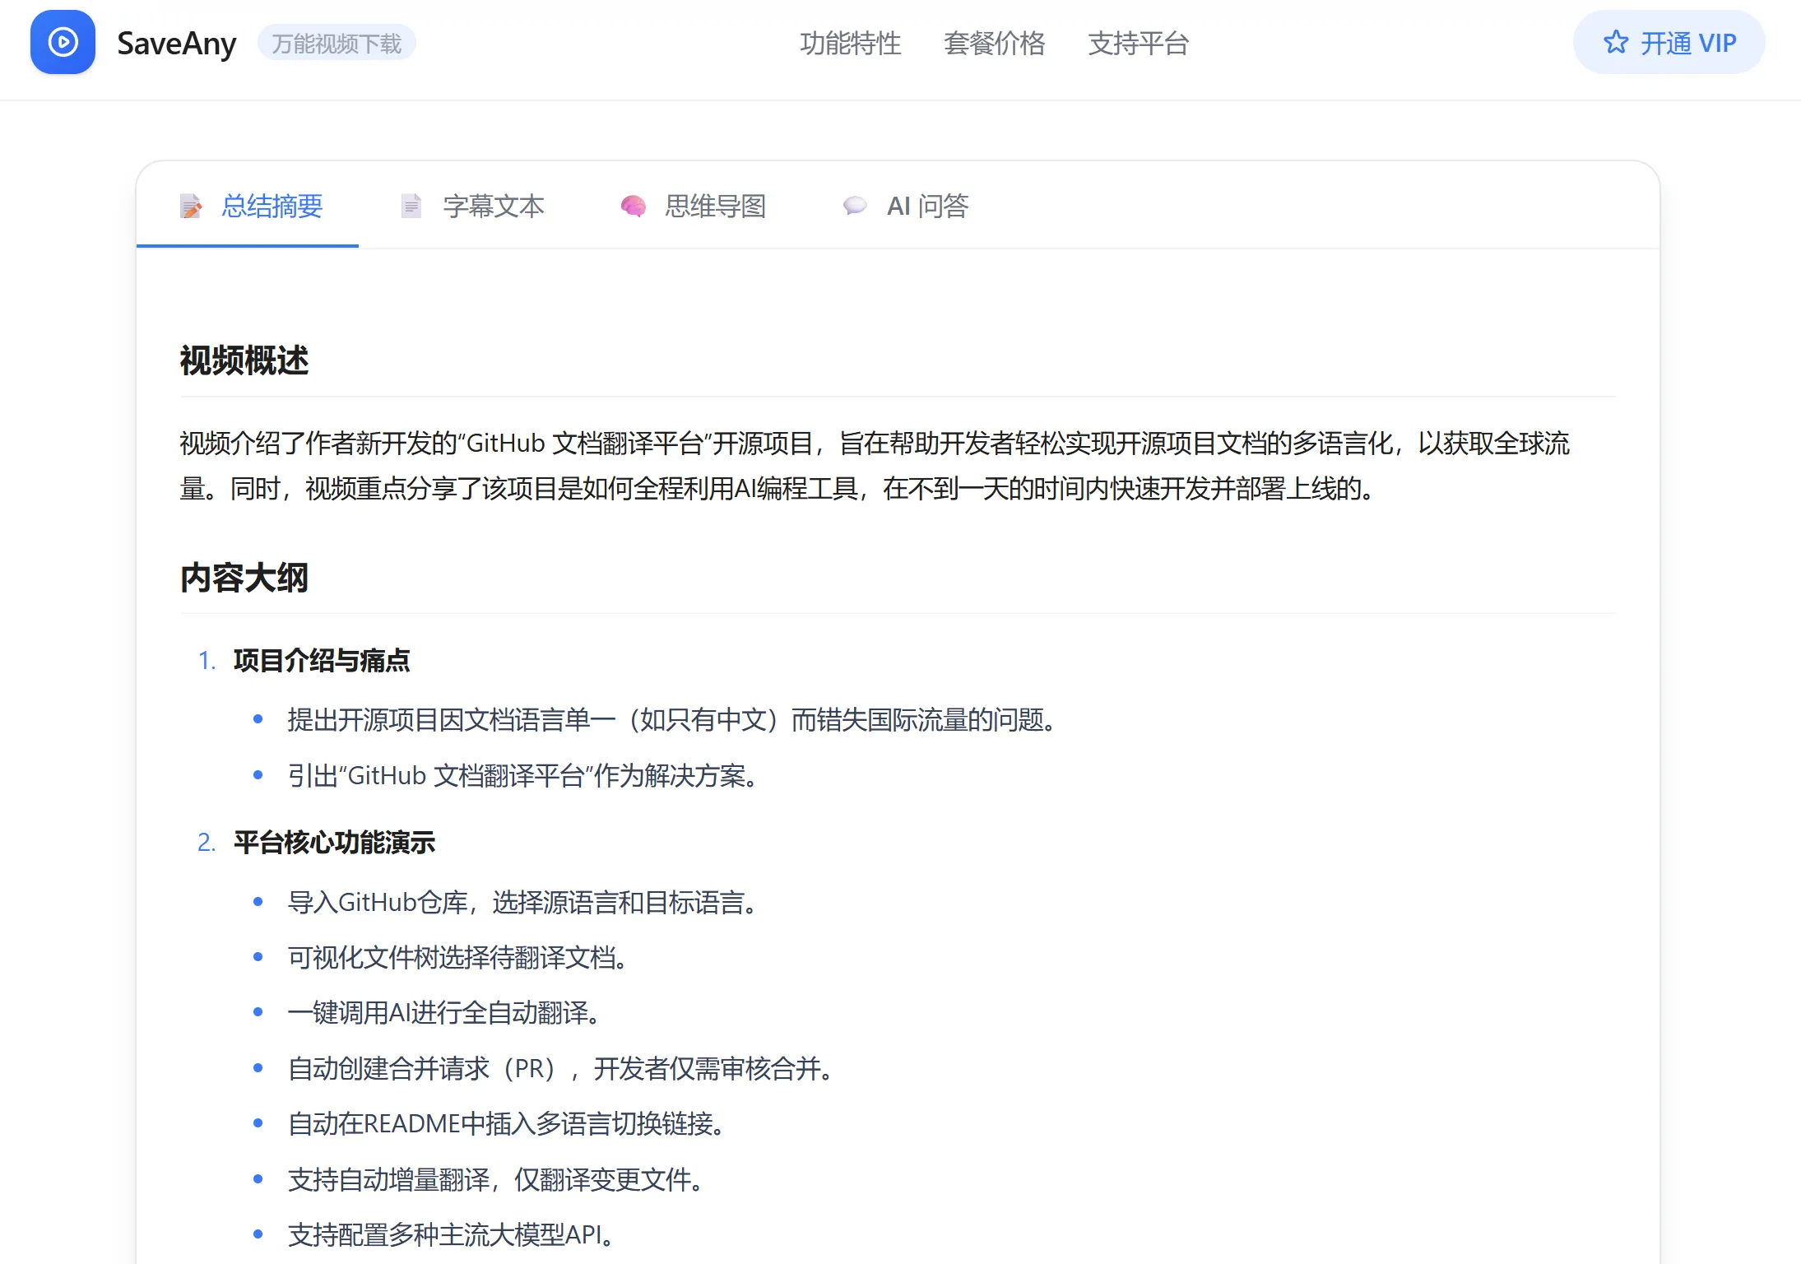Click the brain icon beside 思维导图
1801x1264 pixels.
tap(633, 206)
